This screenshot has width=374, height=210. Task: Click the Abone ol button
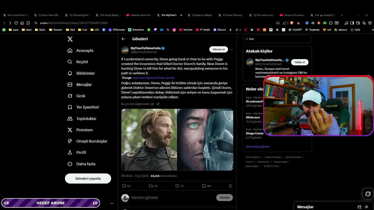tap(219, 49)
